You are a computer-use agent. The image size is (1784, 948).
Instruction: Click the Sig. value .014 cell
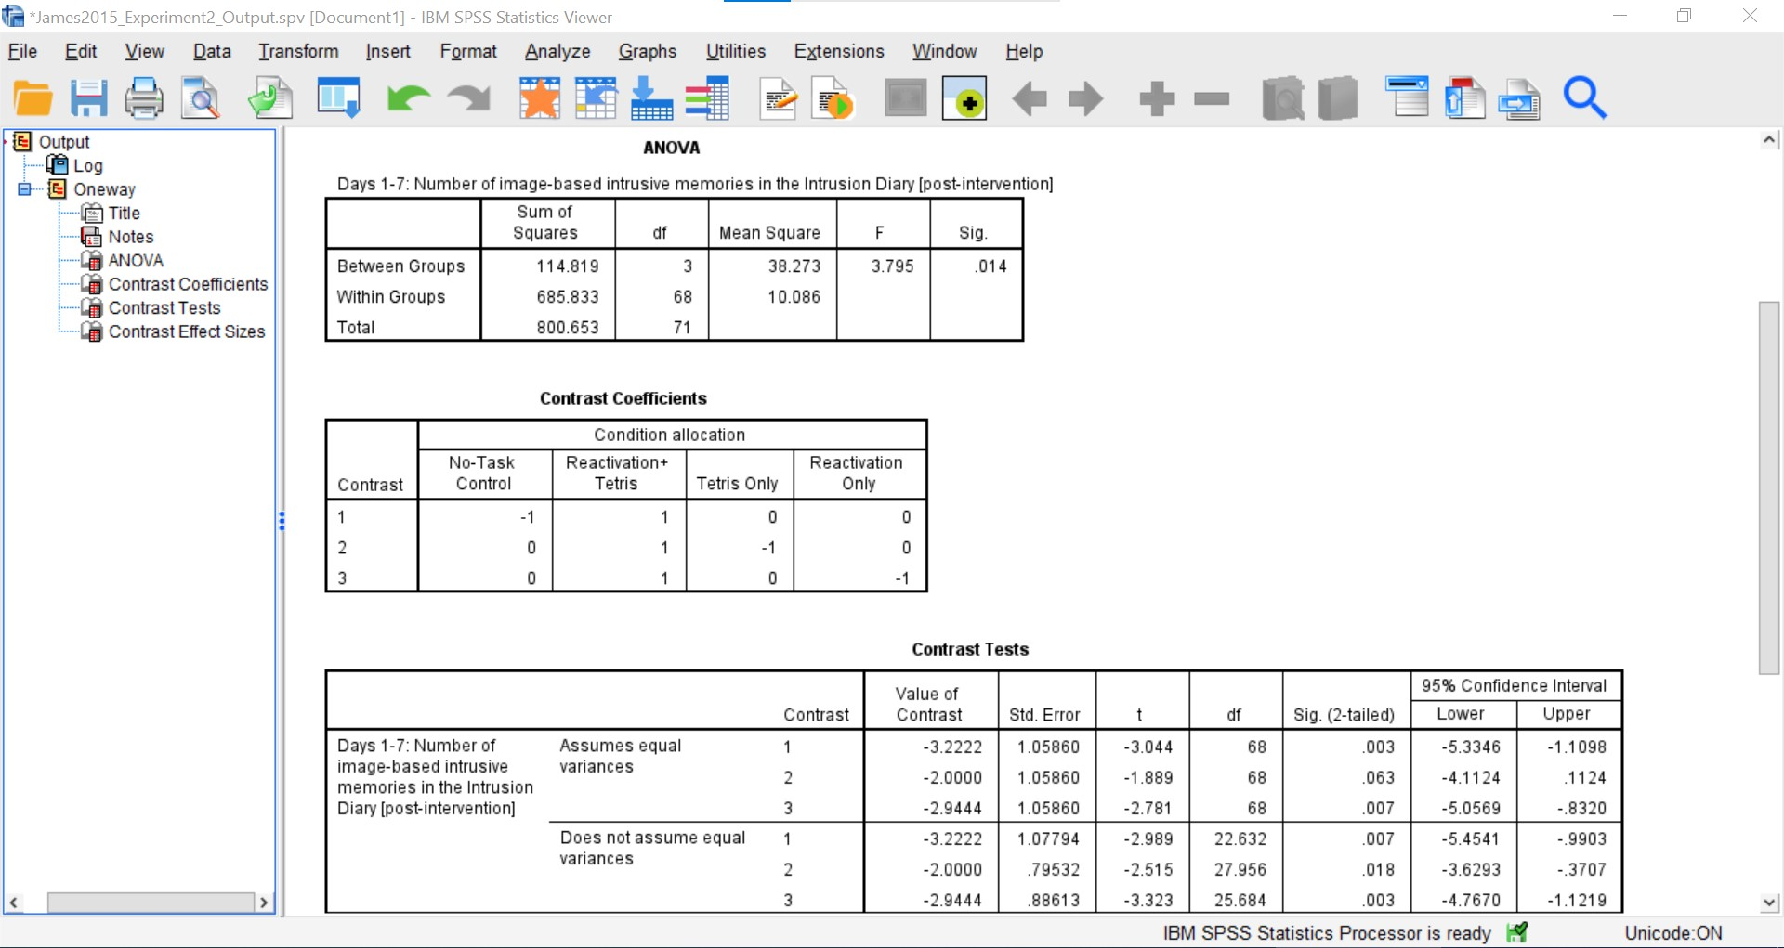pyautogui.click(x=990, y=266)
